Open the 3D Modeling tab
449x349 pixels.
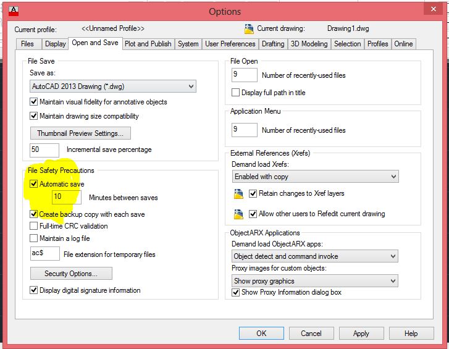(309, 44)
